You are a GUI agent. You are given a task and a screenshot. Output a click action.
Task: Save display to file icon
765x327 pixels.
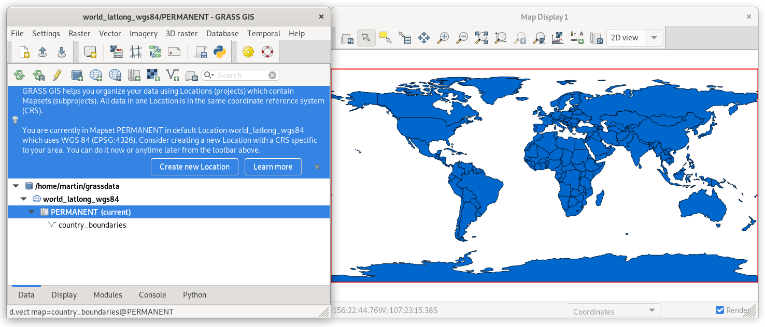tap(597, 38)
